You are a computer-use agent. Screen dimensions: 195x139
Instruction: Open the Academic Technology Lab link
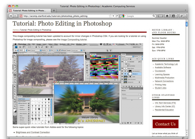pos(166,64)
